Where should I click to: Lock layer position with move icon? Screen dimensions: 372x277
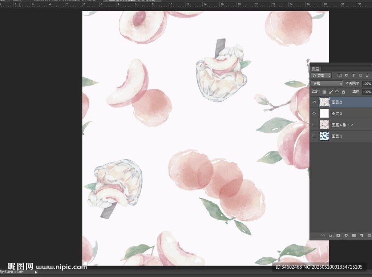tap(337, 92)
